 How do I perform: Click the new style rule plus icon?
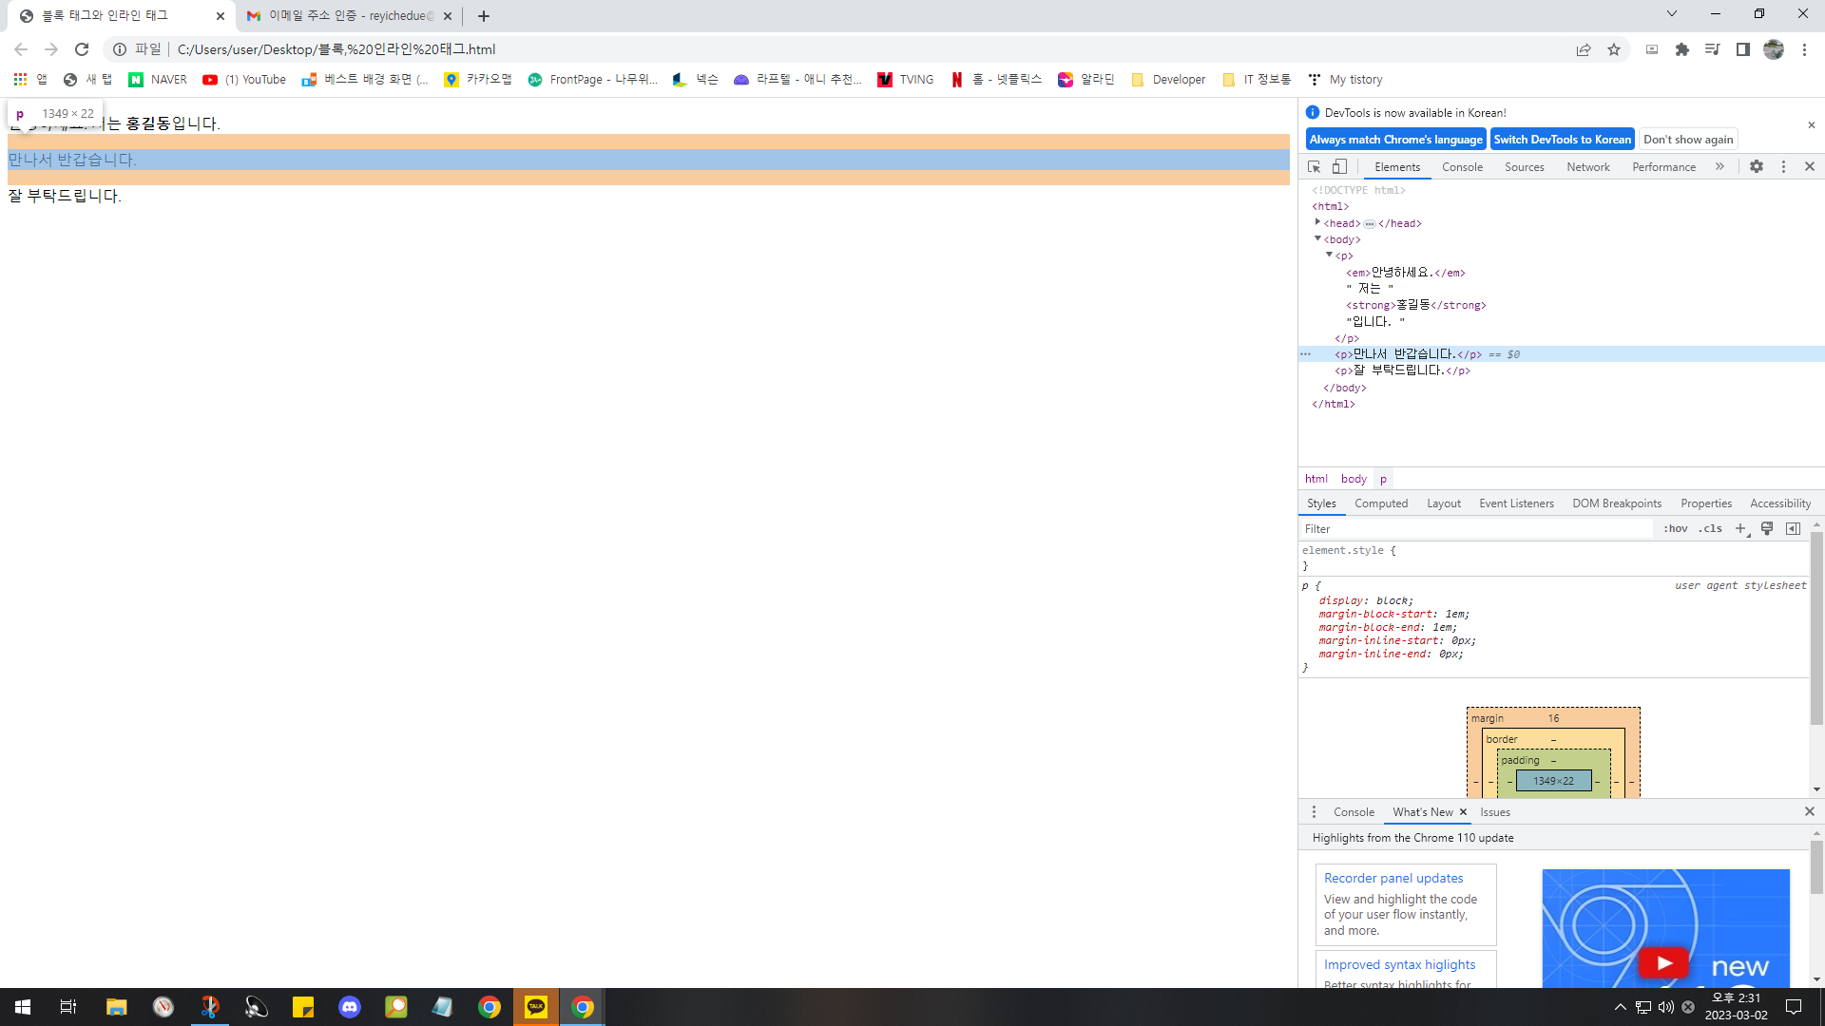1740,529
